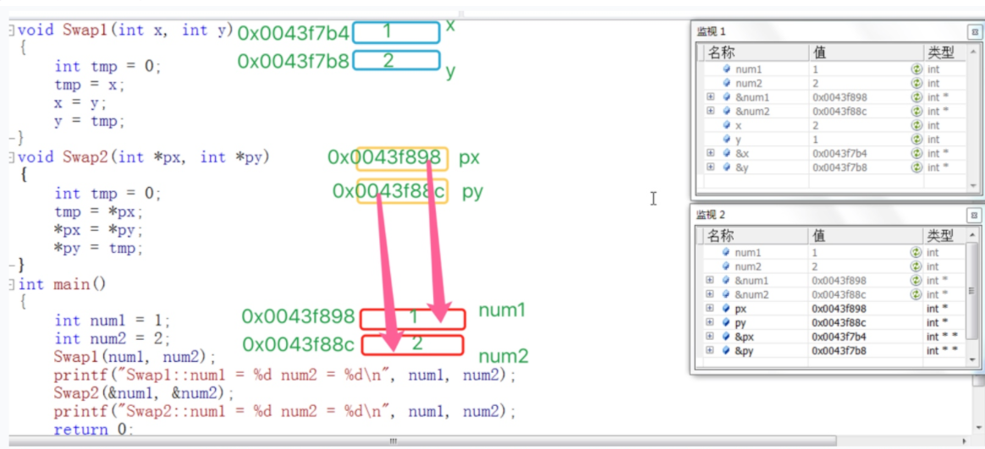985x449 pixels.
Task: Click 类型 column header in 监视 1
Action: 944,52
